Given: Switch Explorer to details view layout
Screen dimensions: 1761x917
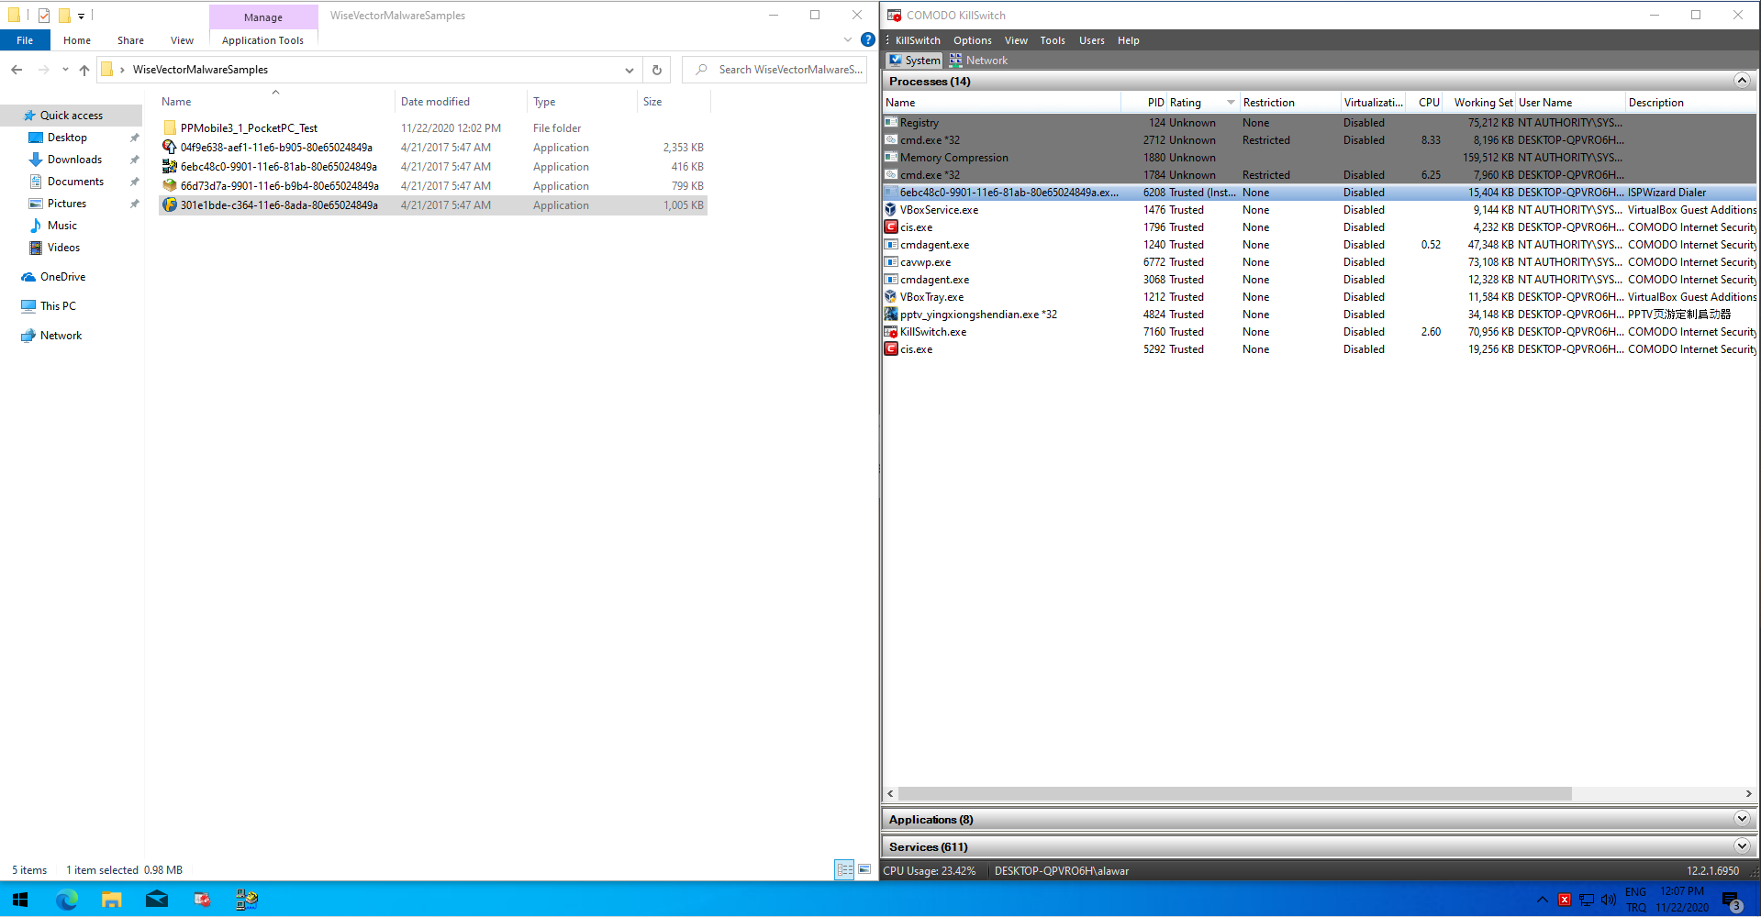Looking at the screenshot, I should [844, 869].
